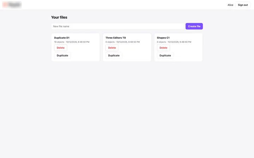254x158 pixels.
Task: Duplicate the Shapes C1 file
Action: [165, 55]
